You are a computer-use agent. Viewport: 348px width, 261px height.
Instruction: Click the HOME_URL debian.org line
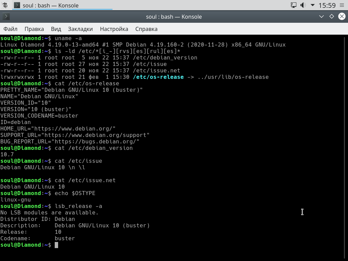(58, 129)
